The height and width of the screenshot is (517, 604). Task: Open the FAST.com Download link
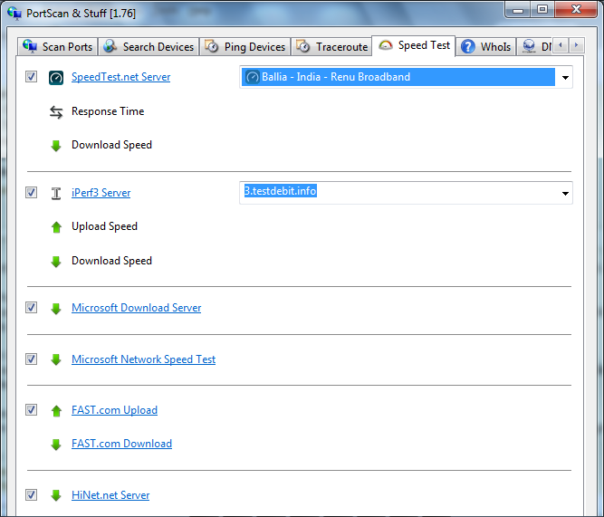(121, 444)
